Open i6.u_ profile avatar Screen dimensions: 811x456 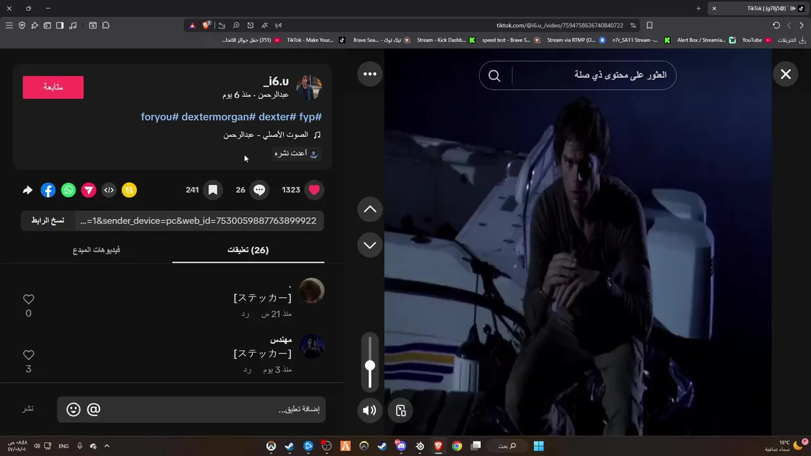pyautogui.click(x=309, y=87)
